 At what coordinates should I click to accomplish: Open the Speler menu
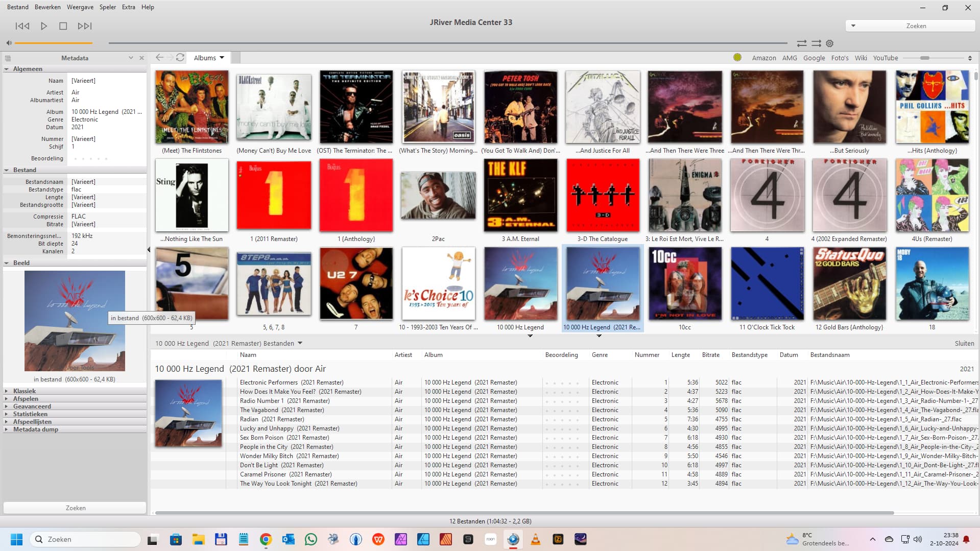(x=108, y=7)
